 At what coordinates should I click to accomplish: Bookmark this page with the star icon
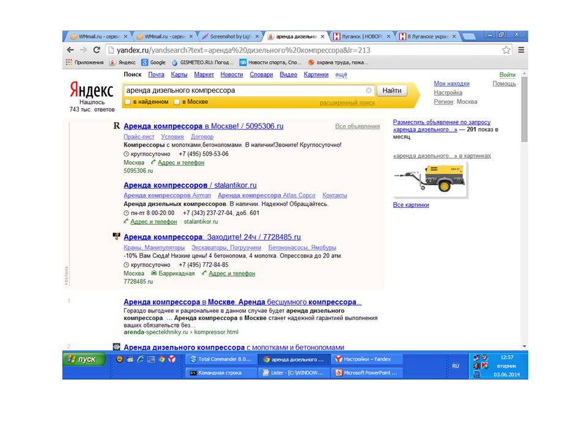[x=506, y=50]
